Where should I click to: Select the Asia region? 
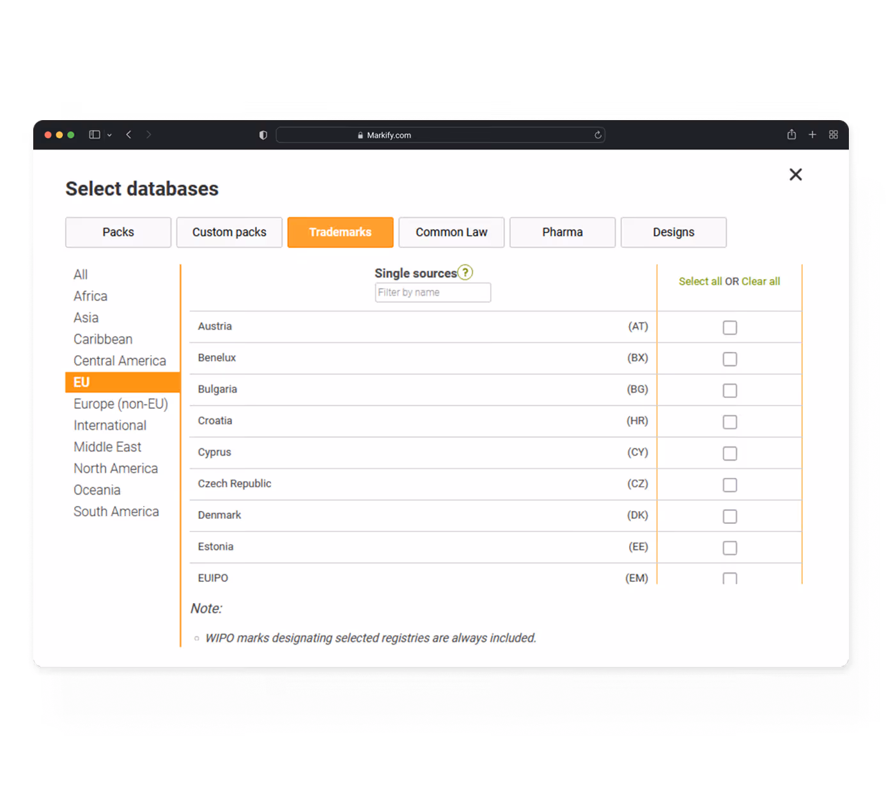tap(86, 317)
